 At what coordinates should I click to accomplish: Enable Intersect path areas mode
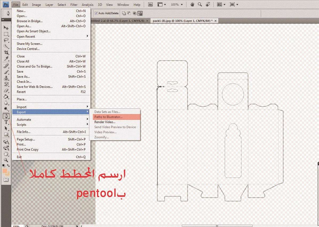[x=134, y=13]
